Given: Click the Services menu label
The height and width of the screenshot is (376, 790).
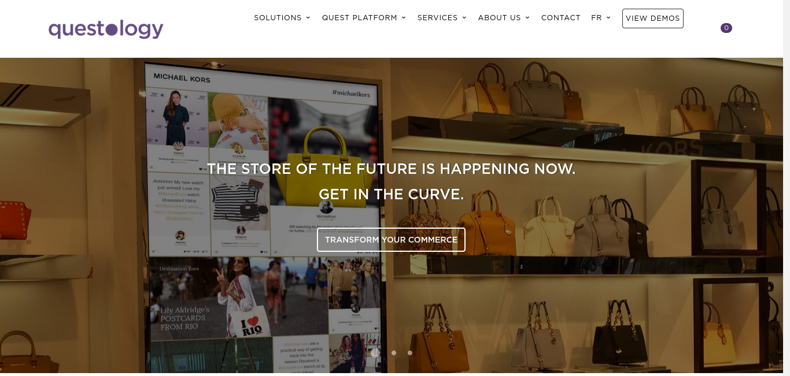Looking at the screenshot, I should pyautogui.click(x=438, y=18).
